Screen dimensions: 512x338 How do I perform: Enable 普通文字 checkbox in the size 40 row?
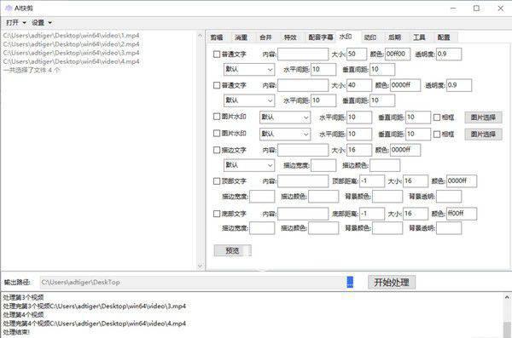[x=217, y=85]
